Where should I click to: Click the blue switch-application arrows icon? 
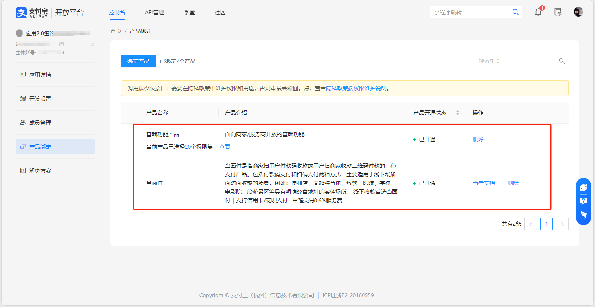click(x=92, y=44)
